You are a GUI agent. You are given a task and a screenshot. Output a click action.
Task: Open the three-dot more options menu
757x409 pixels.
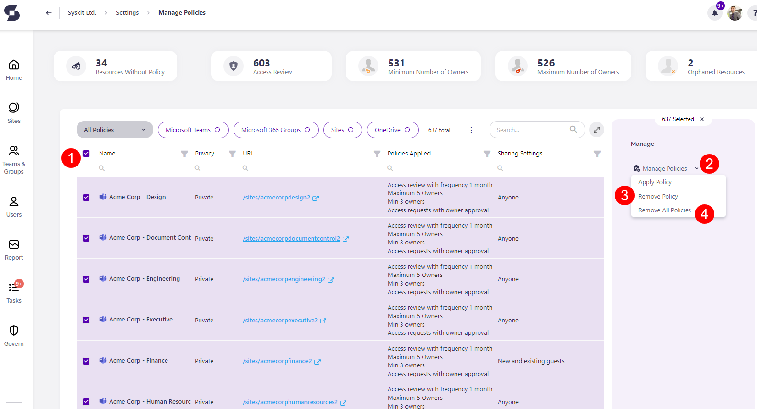coord(471,130)
